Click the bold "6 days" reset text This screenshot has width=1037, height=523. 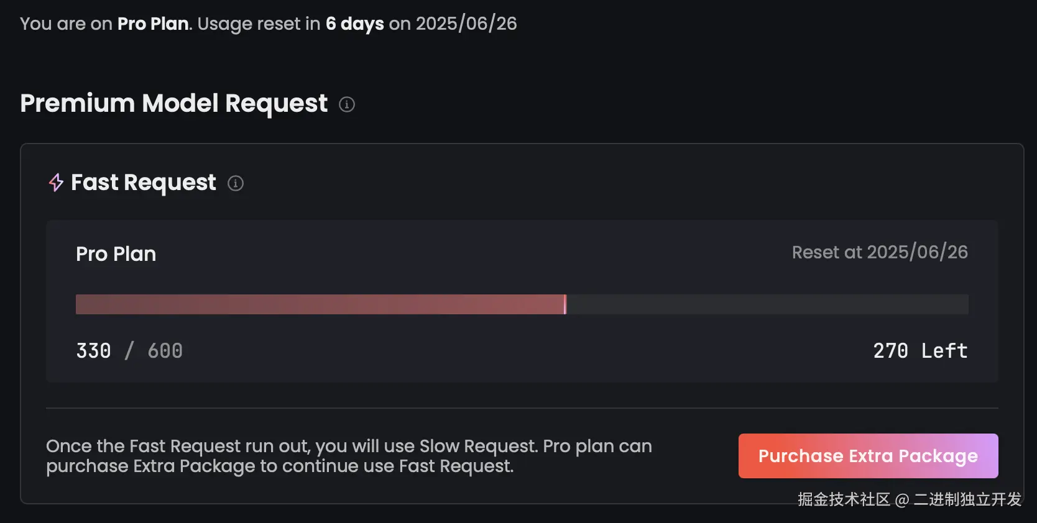pyautogui.click(x=354, y=24)
